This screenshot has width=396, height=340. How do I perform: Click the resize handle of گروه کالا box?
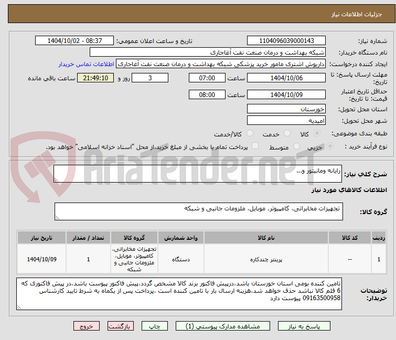click(57, 218)
